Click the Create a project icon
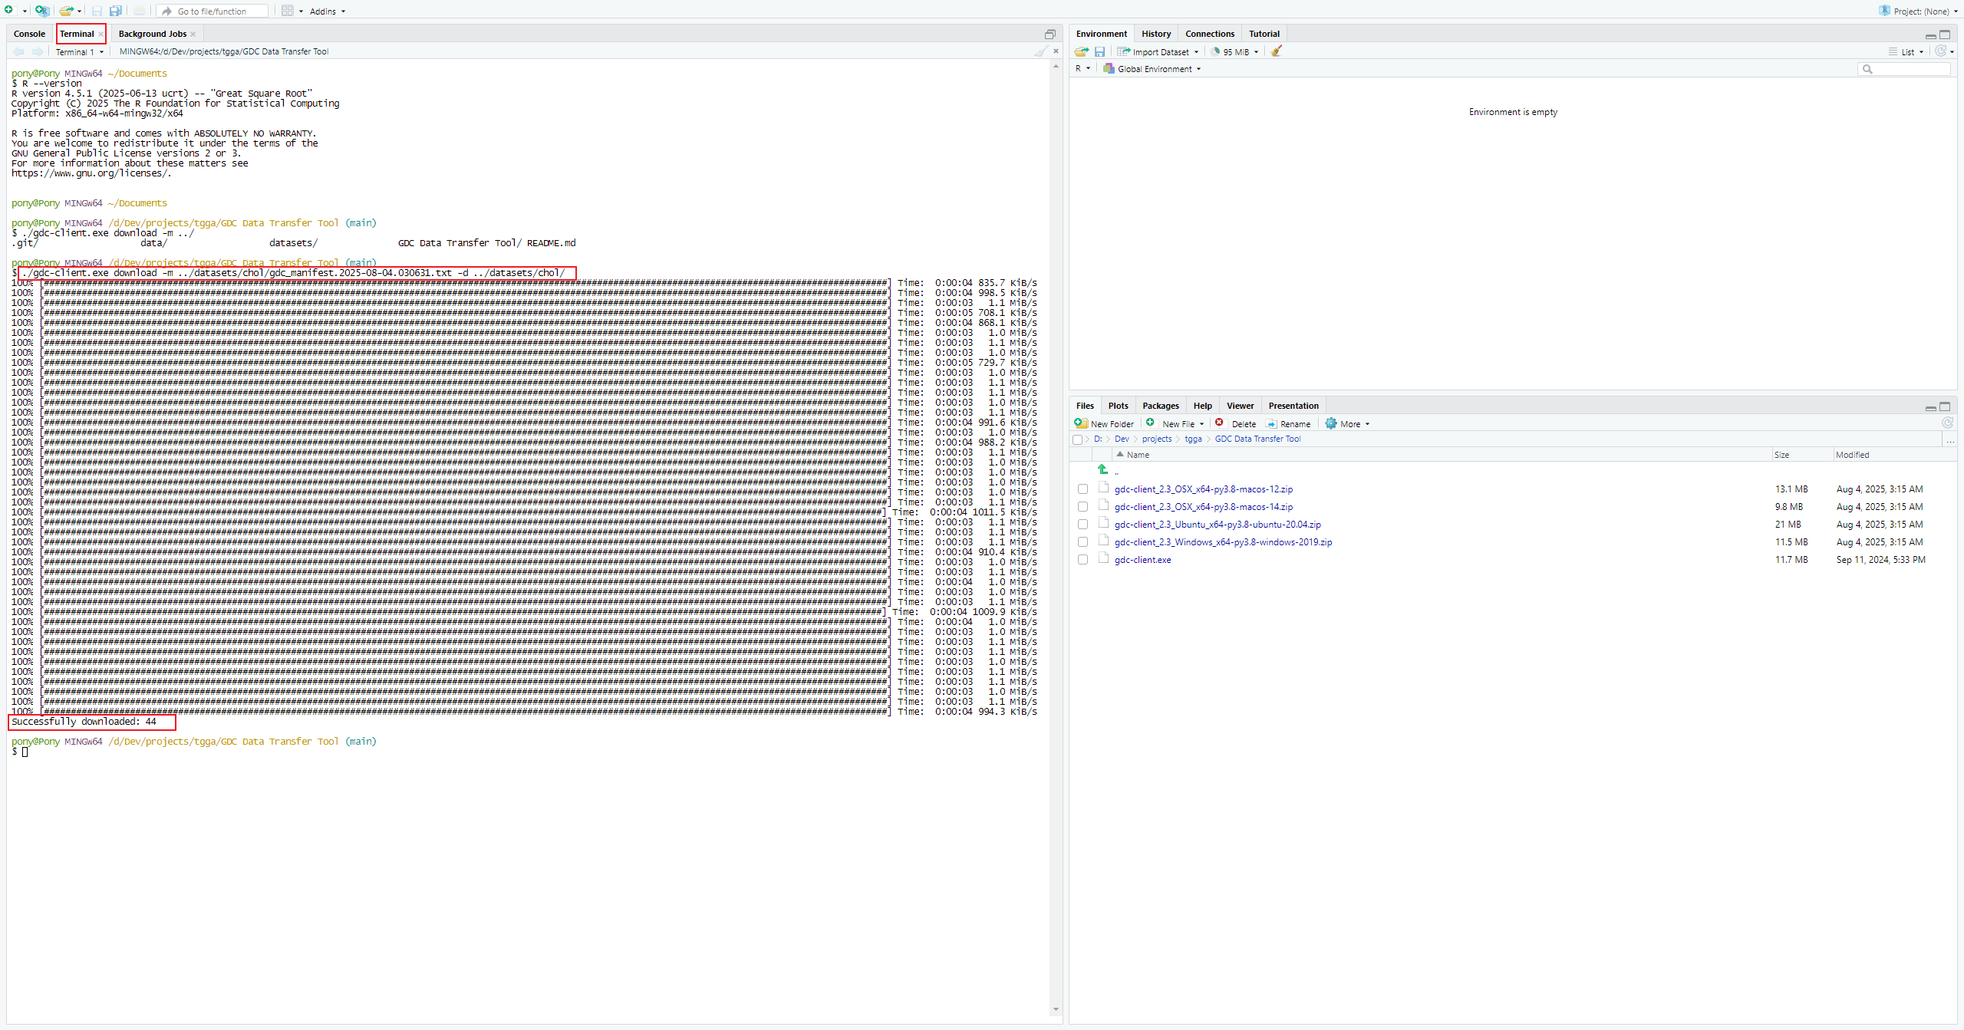 (41, 11)
